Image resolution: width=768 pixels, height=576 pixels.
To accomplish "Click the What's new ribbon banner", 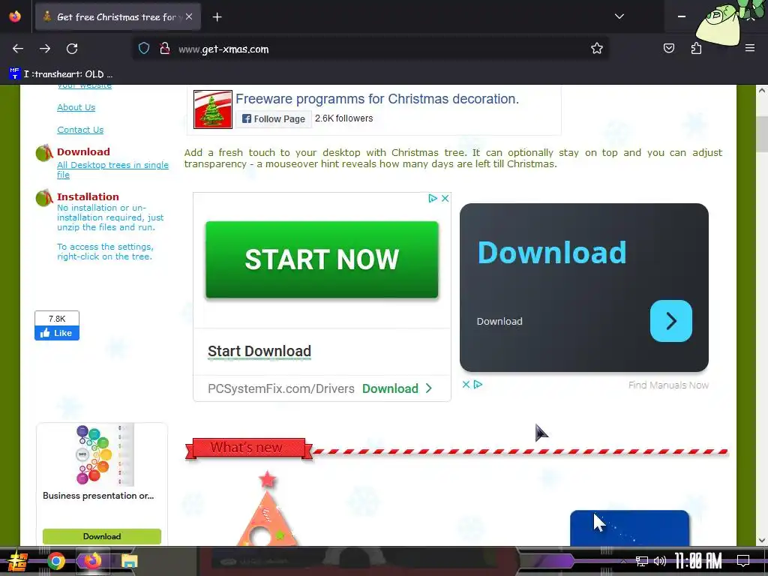I will 248,448.
